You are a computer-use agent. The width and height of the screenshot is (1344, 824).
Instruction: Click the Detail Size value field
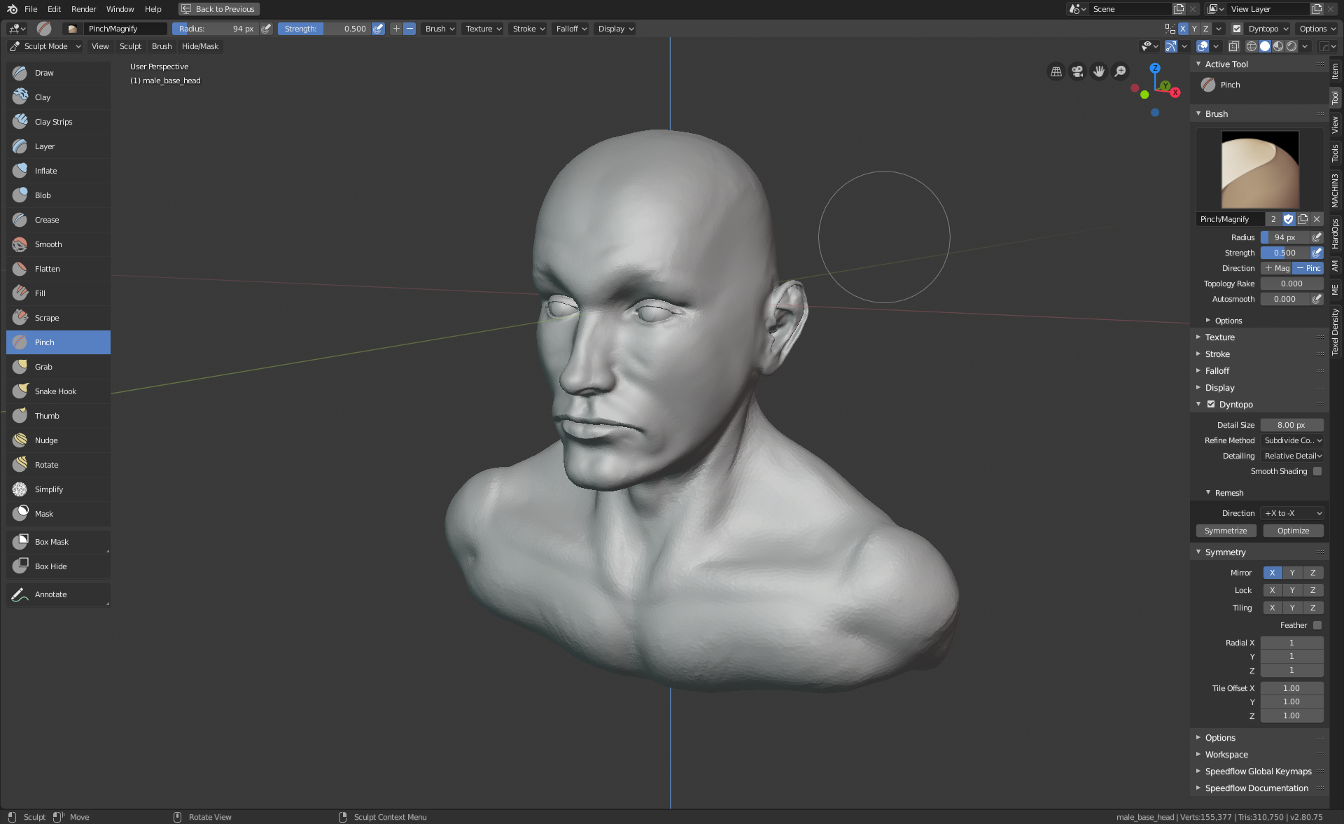click(1291, 425)
